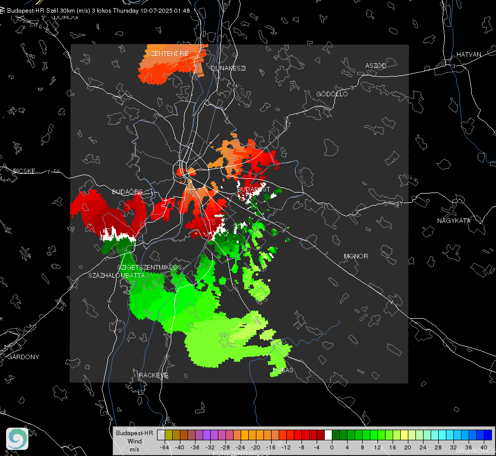
Task: Click the GÁRDONY map label
Action: coord(23,357)
